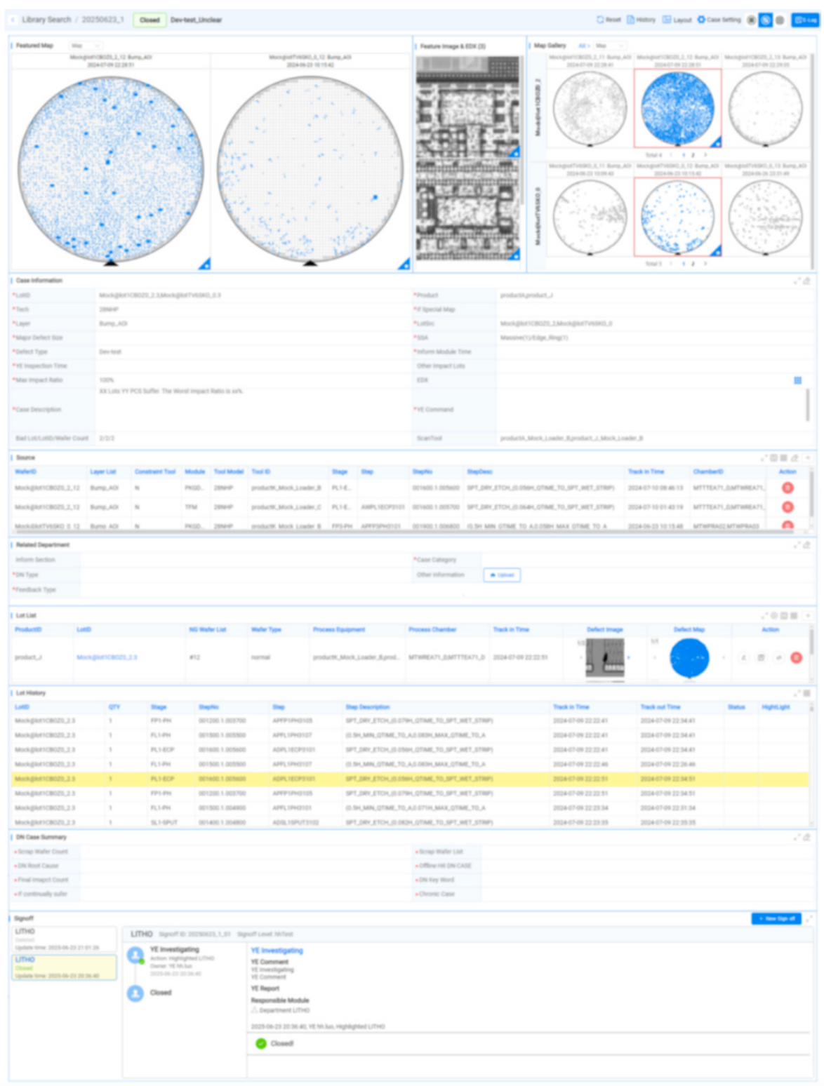Go back using Library Search arrow
This screenshot has width=824, height=1086.
(13, 20)
